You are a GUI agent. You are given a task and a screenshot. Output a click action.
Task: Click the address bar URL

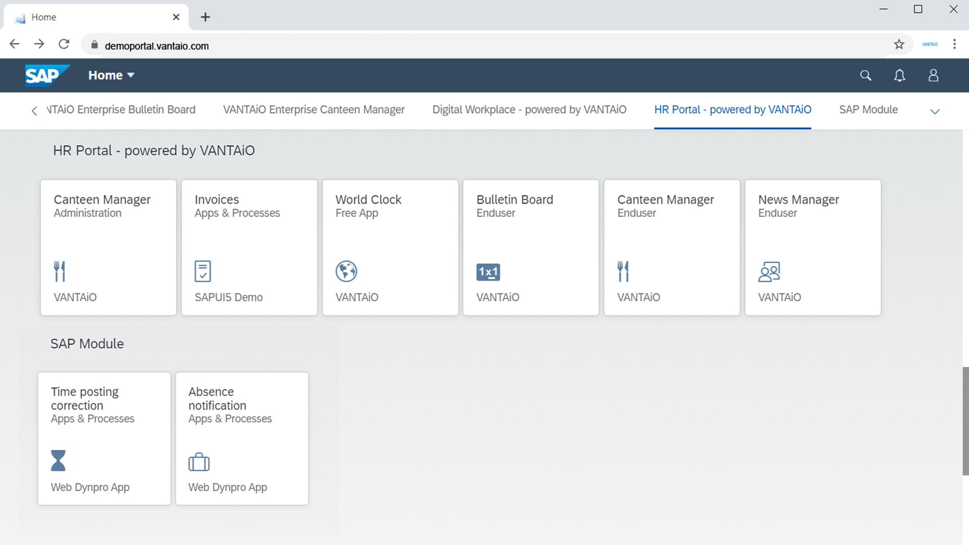coord(156,46)
